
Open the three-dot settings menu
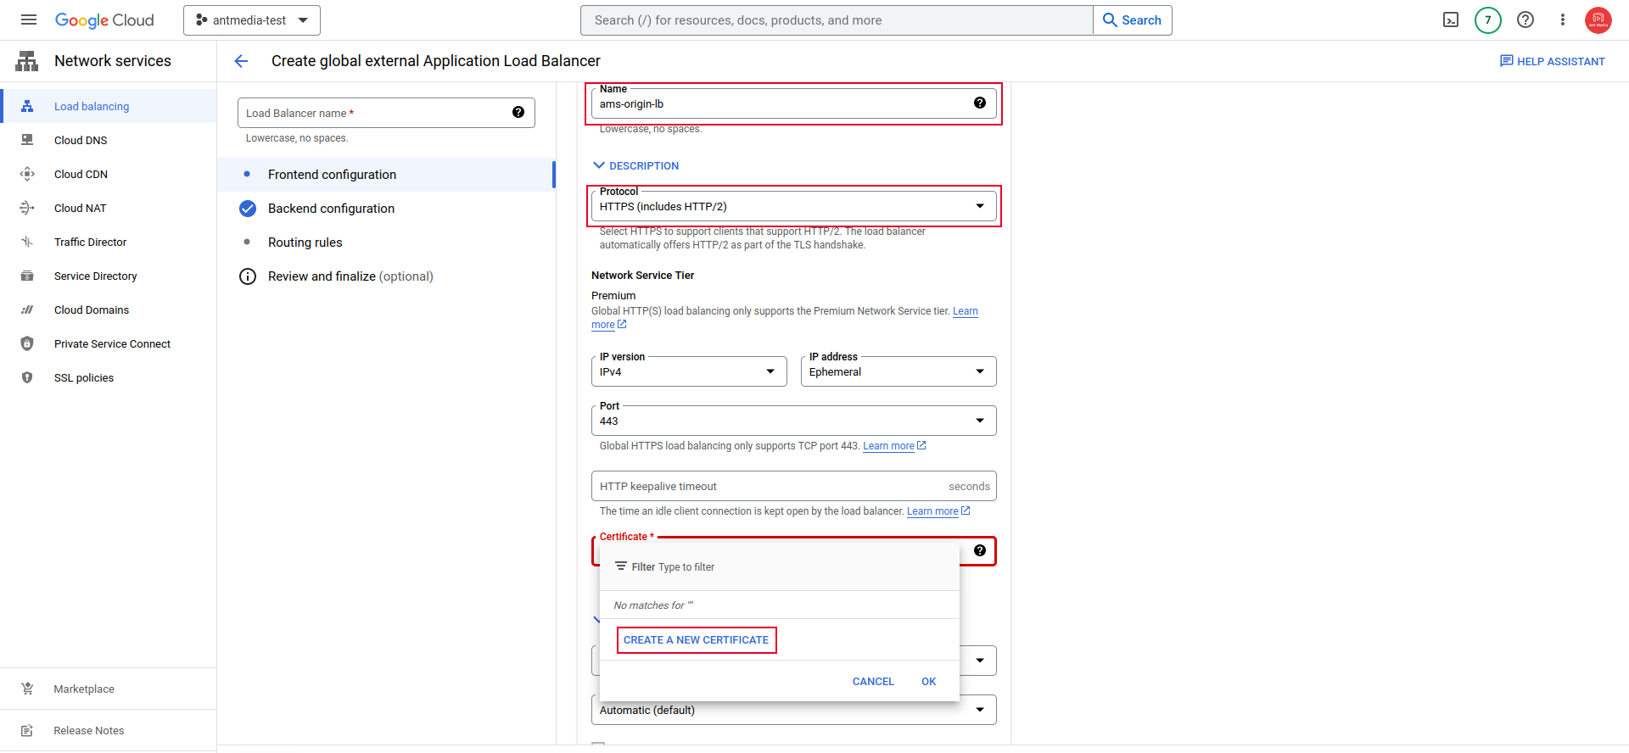(1562, 20)
